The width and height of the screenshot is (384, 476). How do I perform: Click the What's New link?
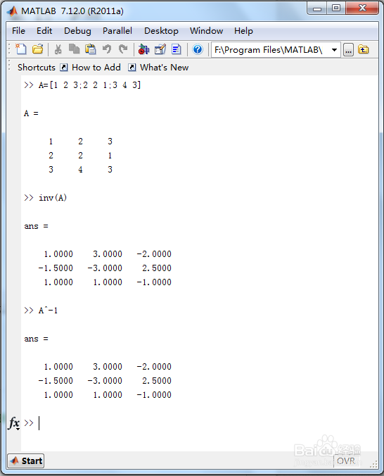click(164, 68)
